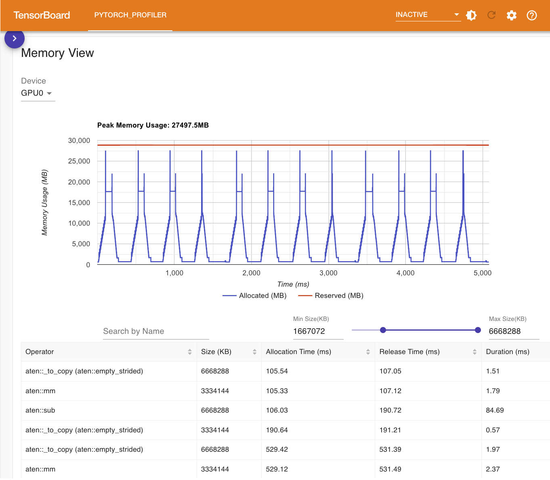Screen dimensions: 550x480
Task: Click the TensorBoard logo title
Action: 42,15
